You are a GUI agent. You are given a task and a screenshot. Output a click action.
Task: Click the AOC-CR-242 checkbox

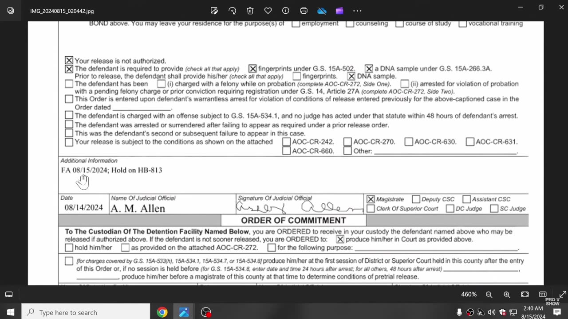pyautogui.click(x=287, y=142)
